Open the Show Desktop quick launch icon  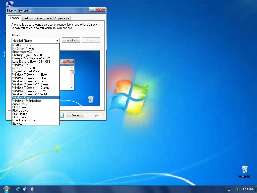(x=25, y=189)
